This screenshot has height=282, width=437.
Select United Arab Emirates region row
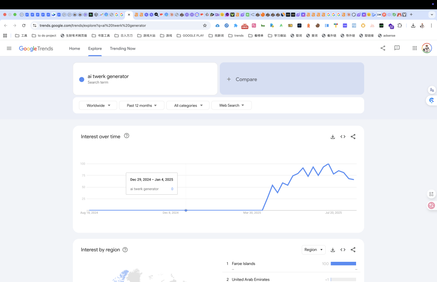click(x=291, y=279)
